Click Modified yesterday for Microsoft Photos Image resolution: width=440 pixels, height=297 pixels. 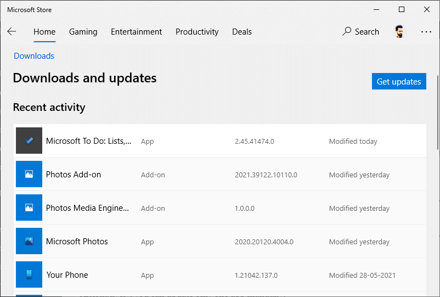point(359,242)
